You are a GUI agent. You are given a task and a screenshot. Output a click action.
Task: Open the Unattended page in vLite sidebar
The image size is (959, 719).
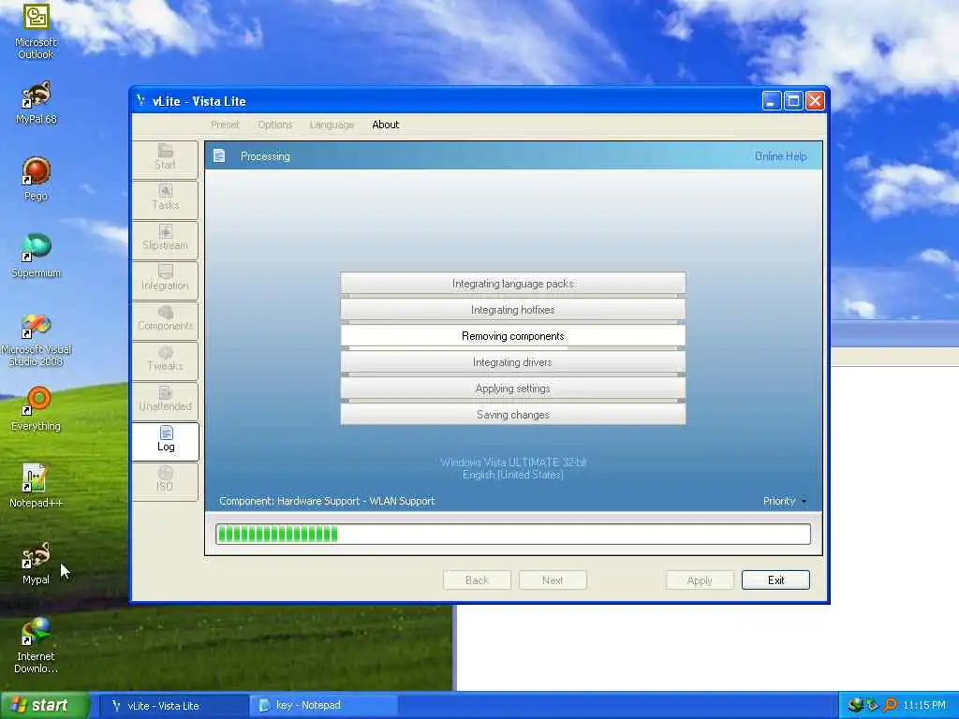click(x=165, y=400)
